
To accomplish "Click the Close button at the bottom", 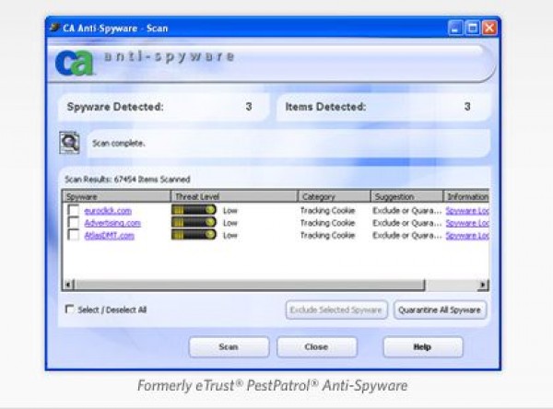I will click(x=317, y=347).
